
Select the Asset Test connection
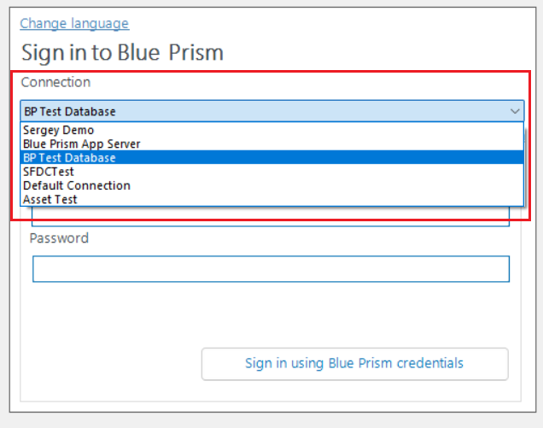[x=50, y=199]
